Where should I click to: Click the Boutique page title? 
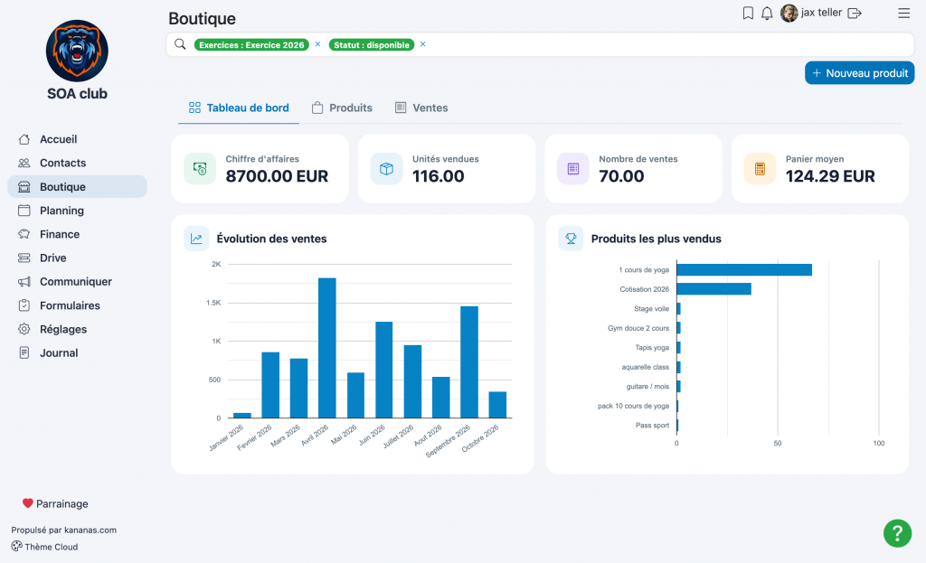coord(202,19)
